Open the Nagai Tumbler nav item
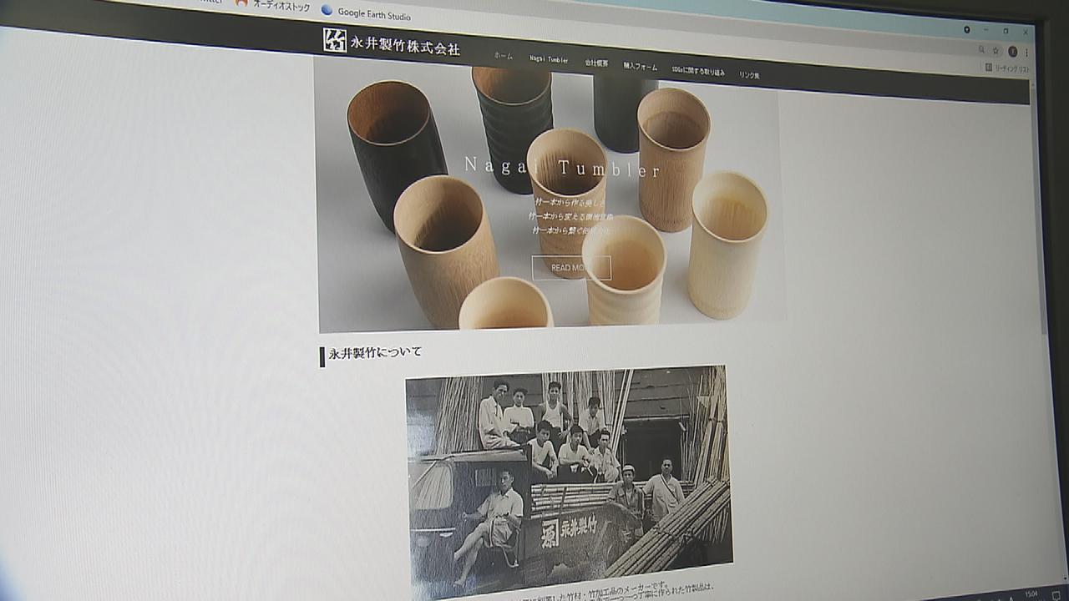This screenshot has height=601, width=1069. tap(549, 59)
